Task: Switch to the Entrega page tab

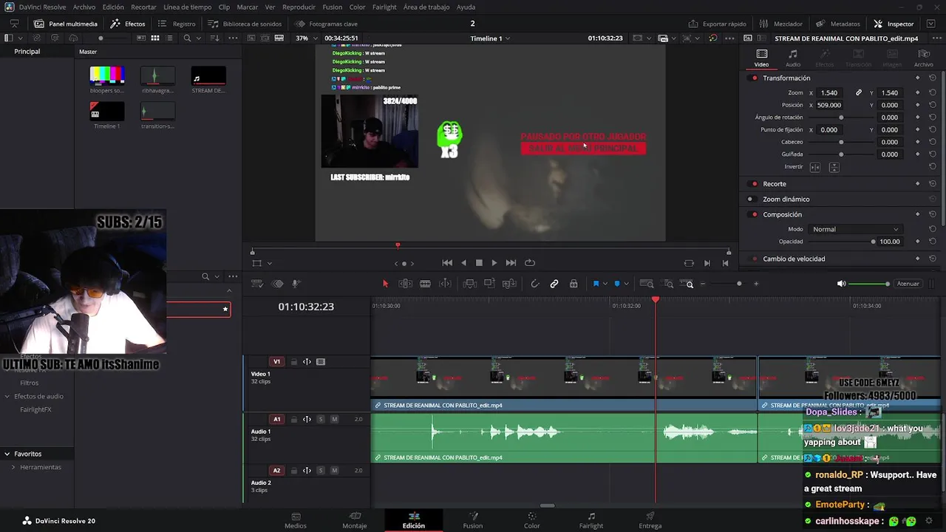Action: click(x=650, y=520)
